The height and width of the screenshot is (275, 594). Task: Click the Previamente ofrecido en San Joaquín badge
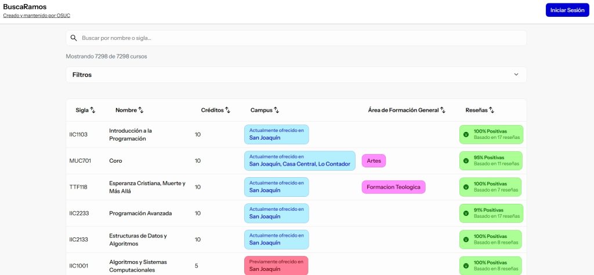pyautogui.click(x=276, y=266)
